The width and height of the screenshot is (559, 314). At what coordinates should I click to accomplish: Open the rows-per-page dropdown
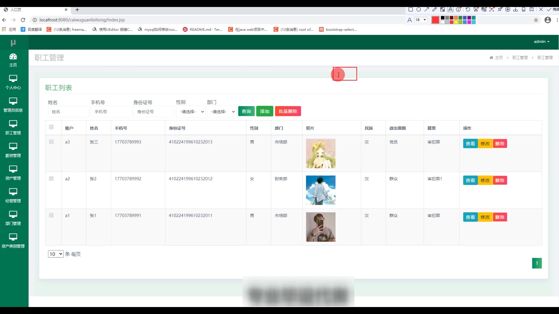pyautogui.click(x=56, y=254)
